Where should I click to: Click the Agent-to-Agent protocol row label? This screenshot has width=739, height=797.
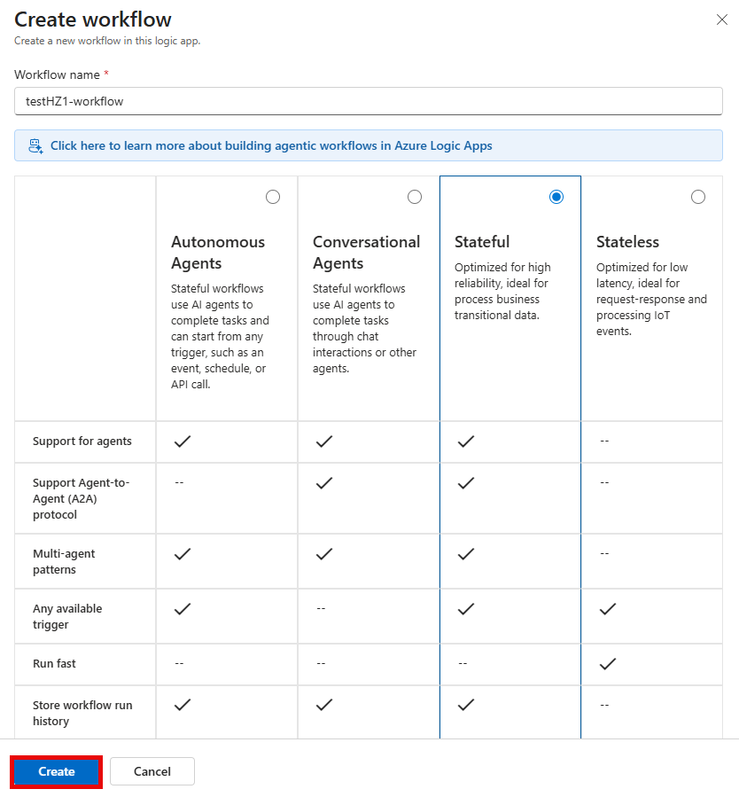[80, 498]
